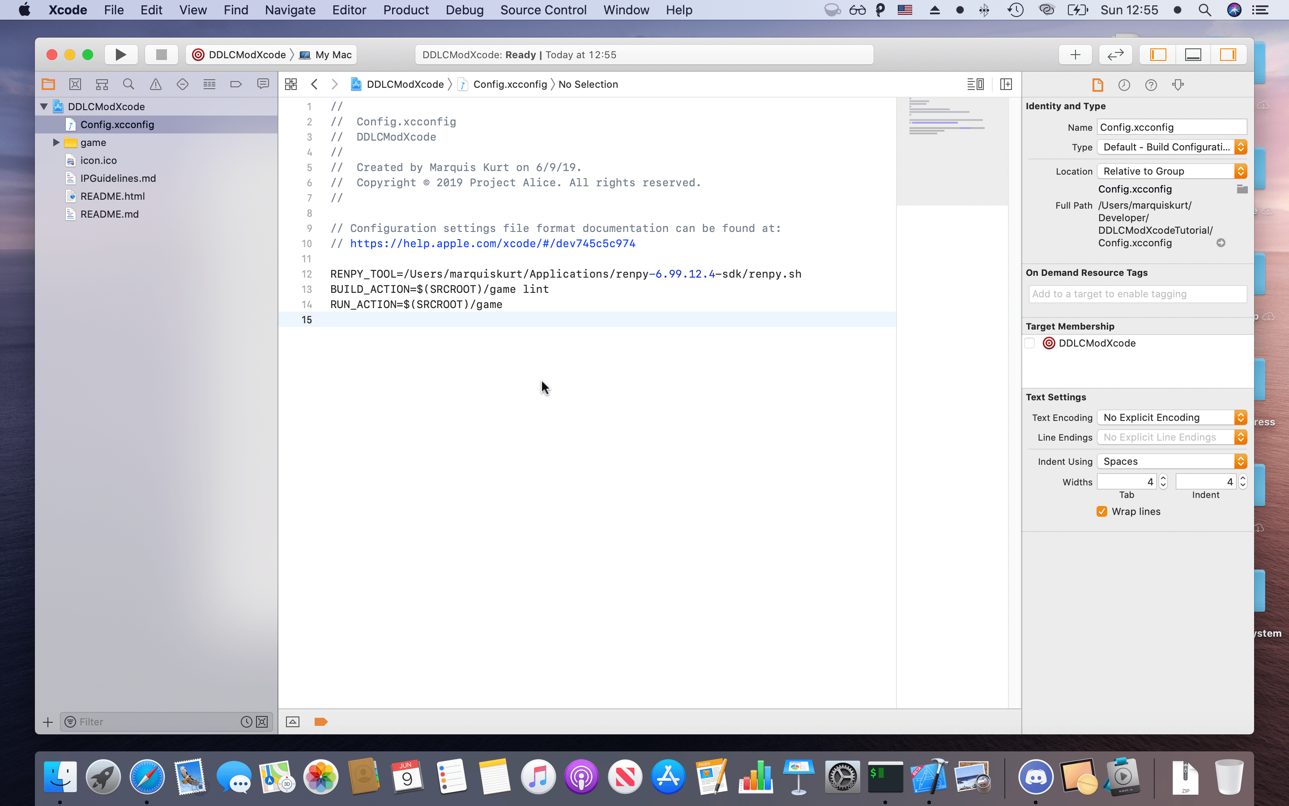Run the DDLCModXcode scheme with Play button

coord(121,54)
